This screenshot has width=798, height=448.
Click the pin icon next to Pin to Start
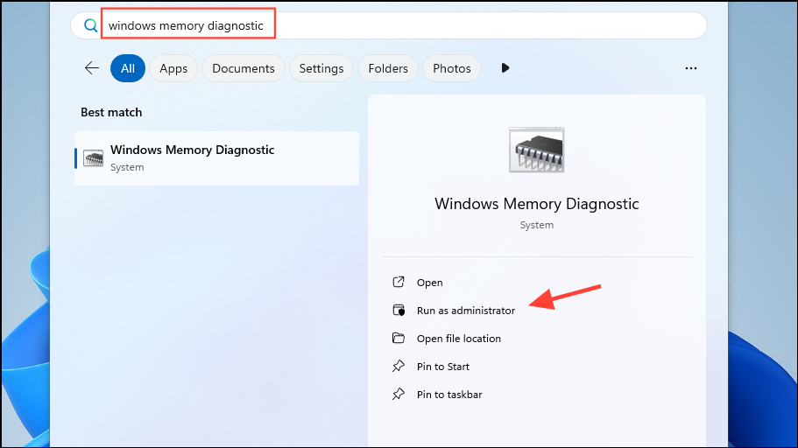(399, 366)
